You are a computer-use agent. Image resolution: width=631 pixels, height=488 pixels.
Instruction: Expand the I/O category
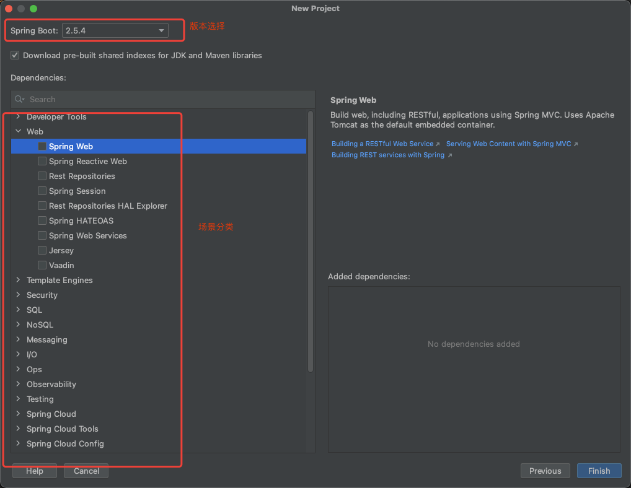tap(18, 354)
